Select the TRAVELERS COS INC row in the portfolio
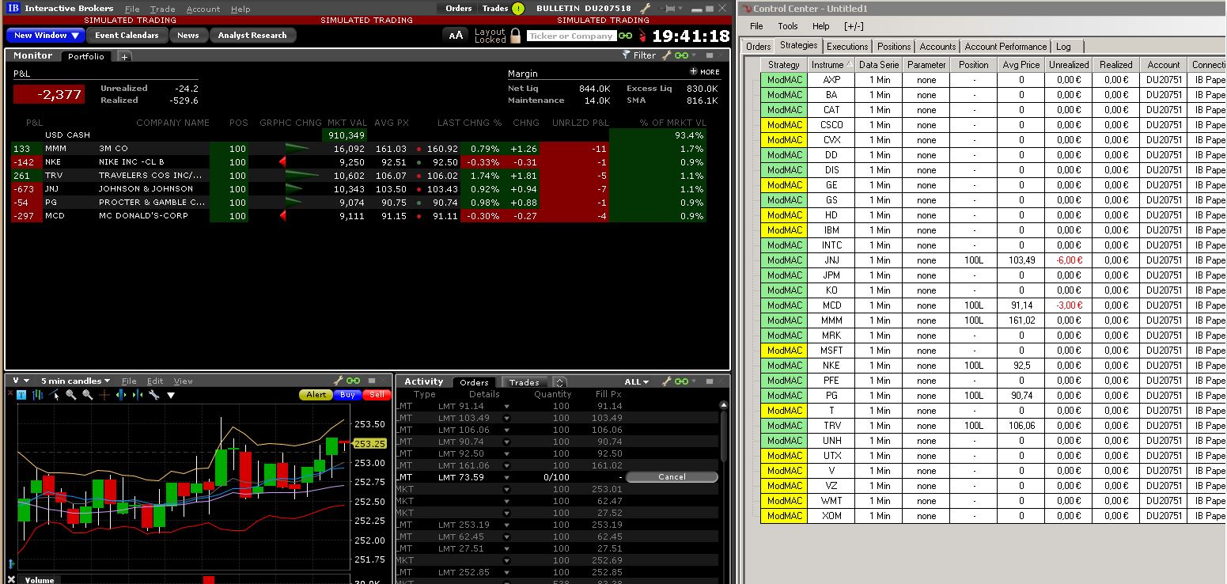The width and height of the screenshot is (1227, 584). [x=358, y=176]
